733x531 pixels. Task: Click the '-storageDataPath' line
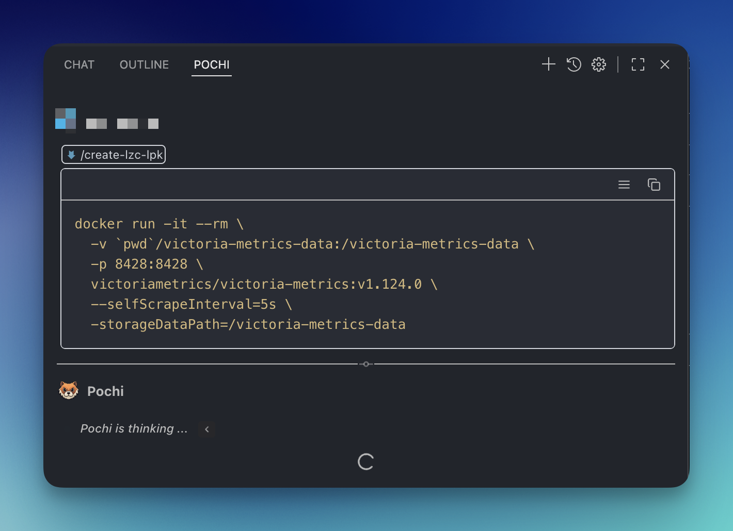(248, 324)
